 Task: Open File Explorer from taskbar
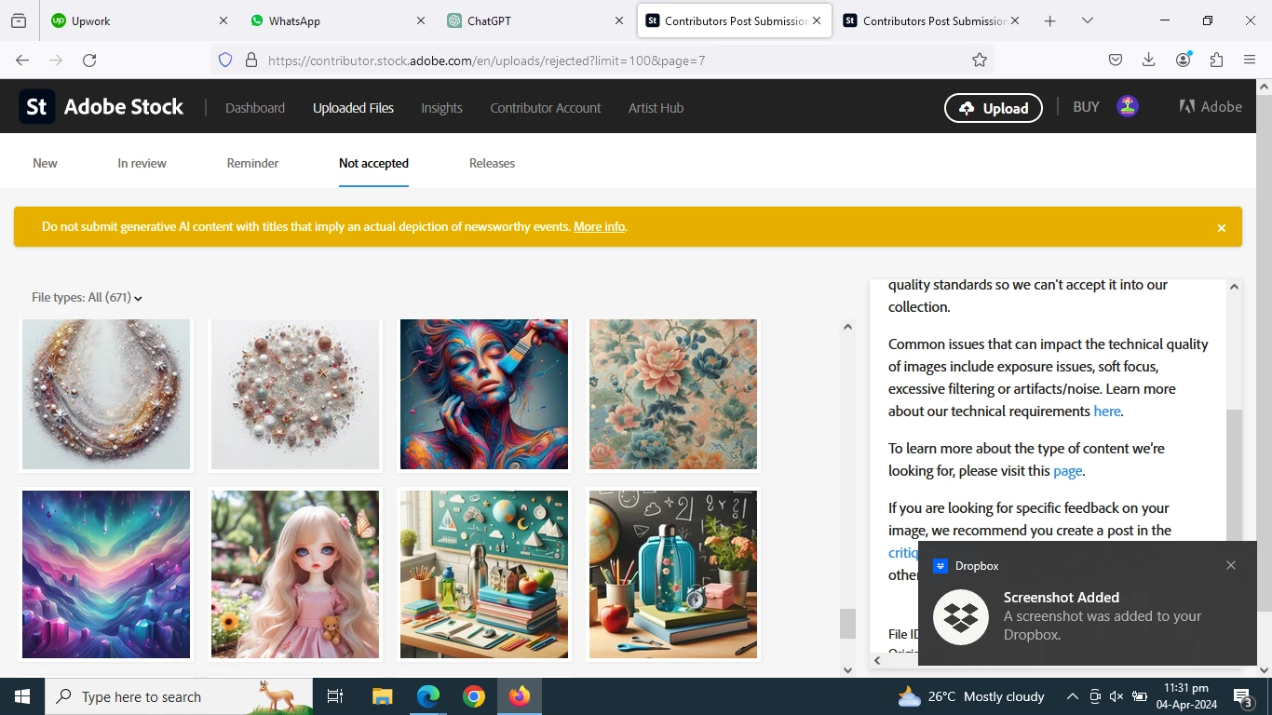tap(382, 696)
